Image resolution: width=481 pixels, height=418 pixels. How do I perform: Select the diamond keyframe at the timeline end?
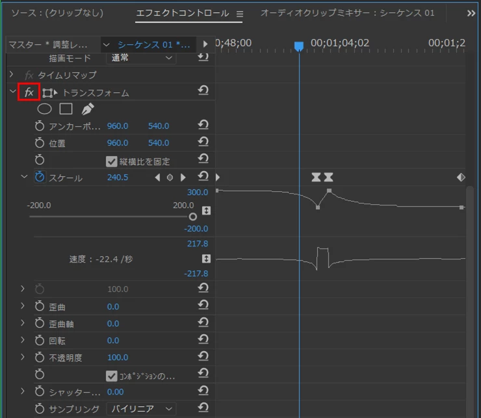coord(461,177)
